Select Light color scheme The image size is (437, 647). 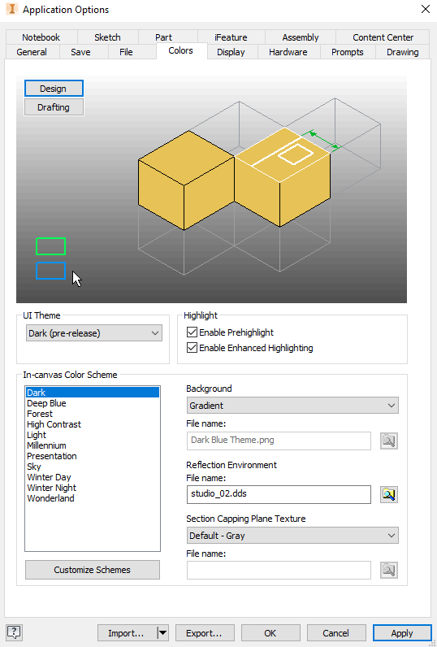tap(93, 435)
